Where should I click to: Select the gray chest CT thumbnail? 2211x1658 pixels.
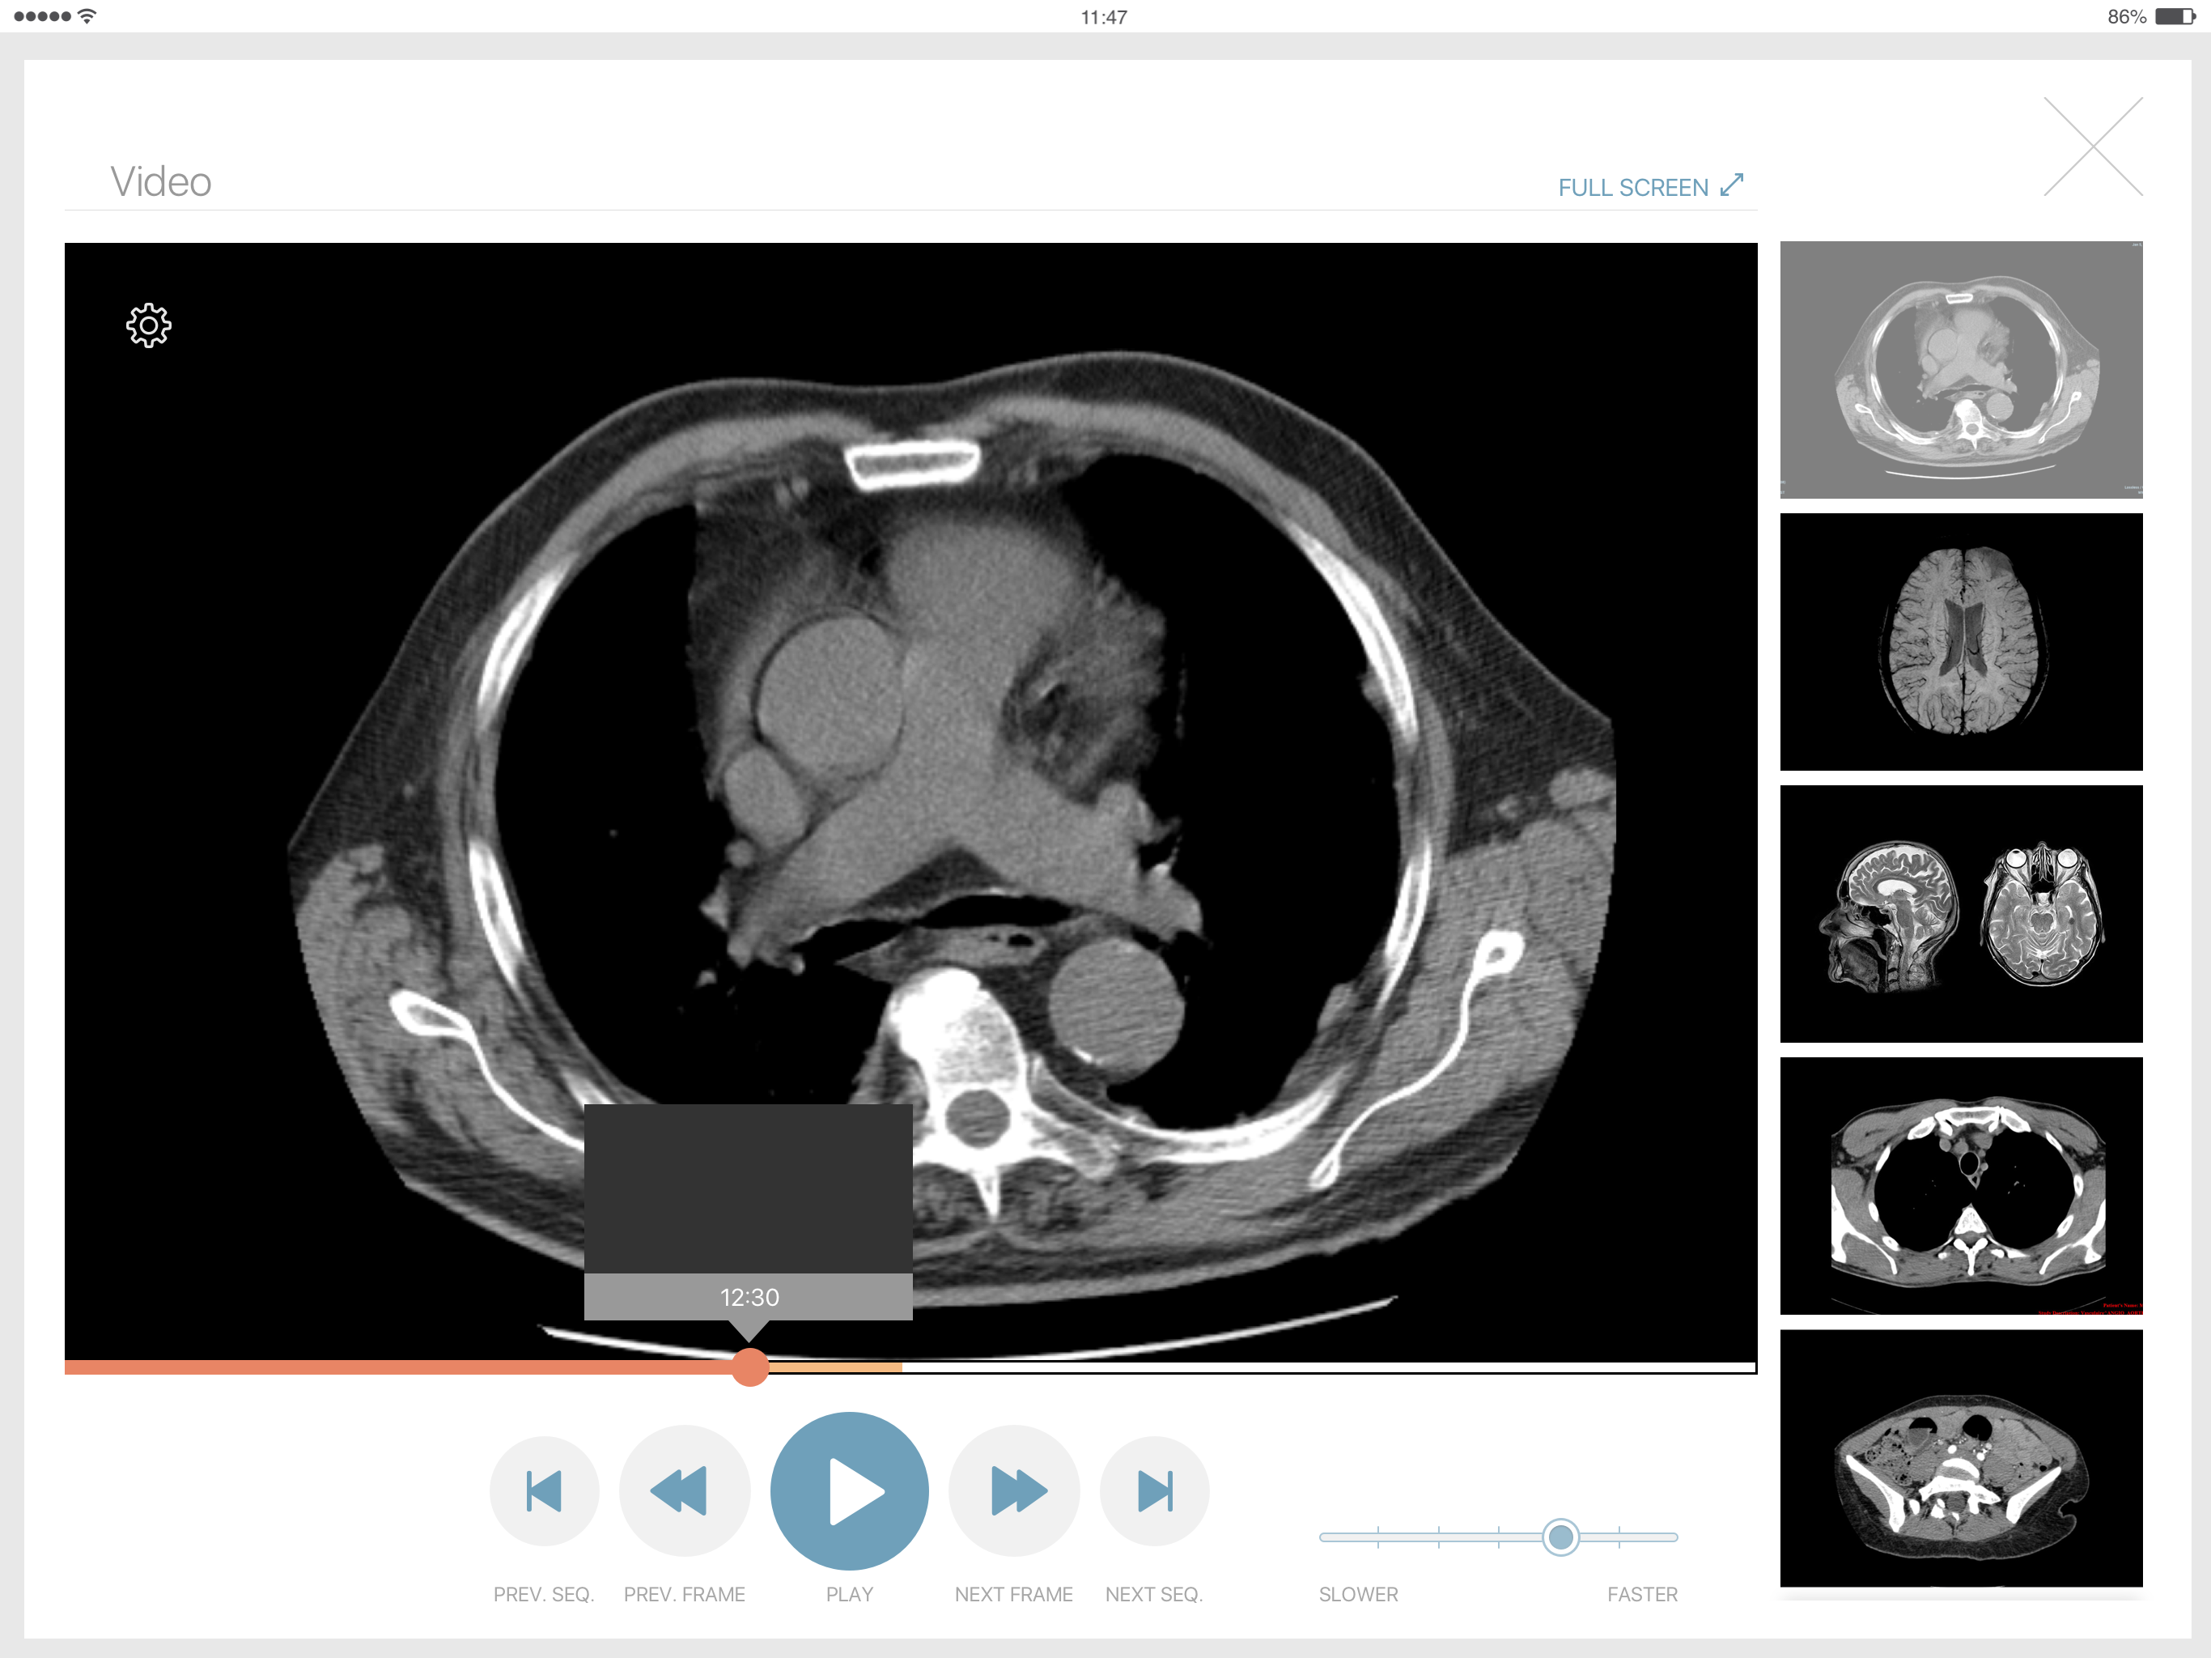[1960, 370]
